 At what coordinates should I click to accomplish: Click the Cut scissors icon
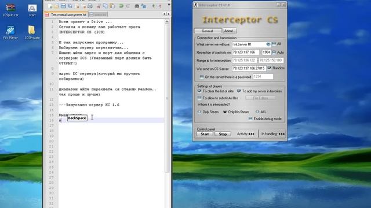[99, 6]
